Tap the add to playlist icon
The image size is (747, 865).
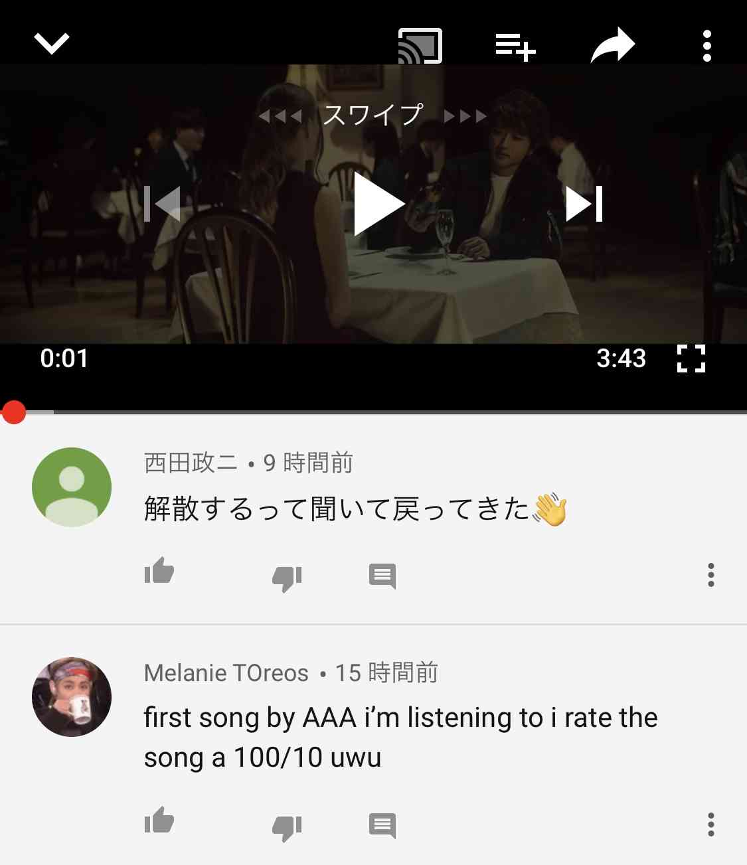515,47
